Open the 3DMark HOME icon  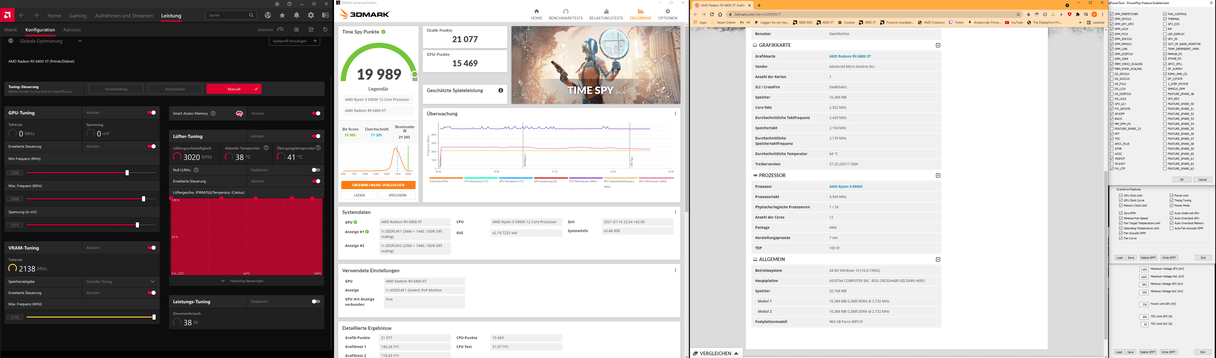536,11
